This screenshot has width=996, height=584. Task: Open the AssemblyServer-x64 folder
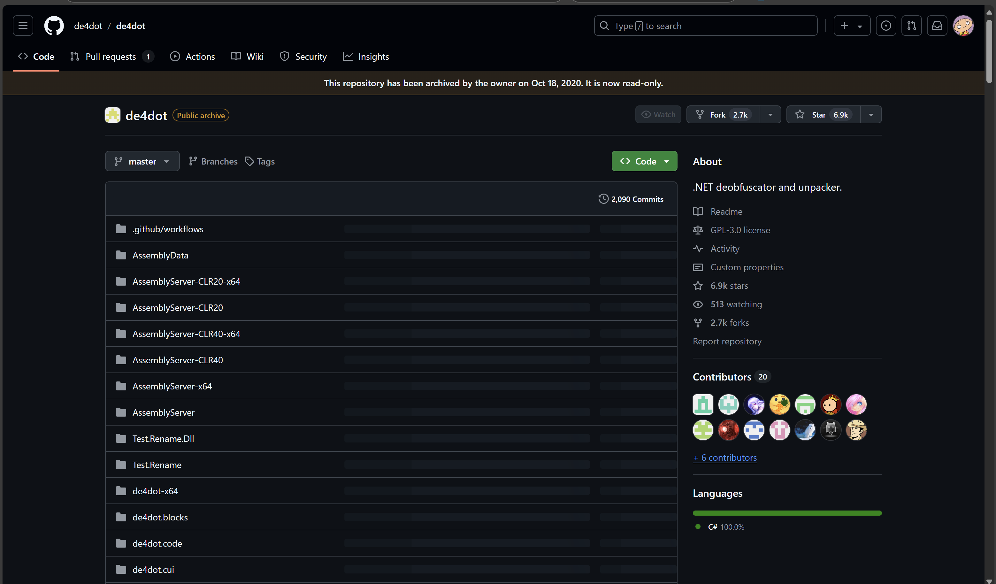172,386
